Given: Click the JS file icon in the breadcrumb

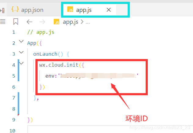Looking at the screenshot, I should click(x=56, y=22).
